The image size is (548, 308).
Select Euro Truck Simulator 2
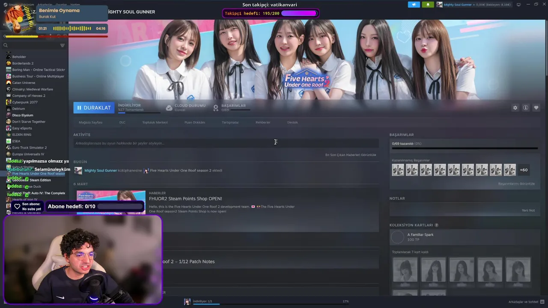coord(30,148)
